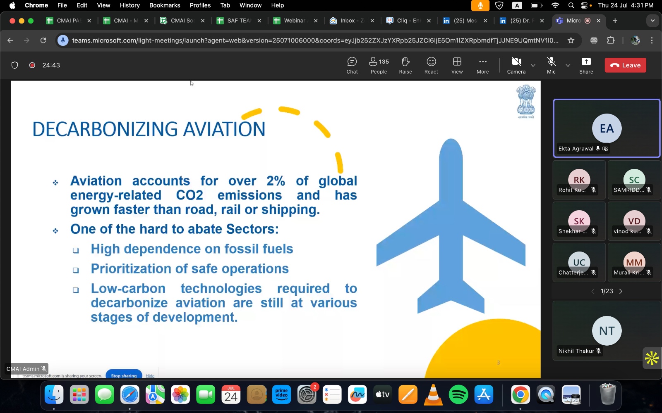Expand the Mic options dropdown arrow
This screenshot has width=662, height=413.
pyautogui.click(x=568, y=65)
